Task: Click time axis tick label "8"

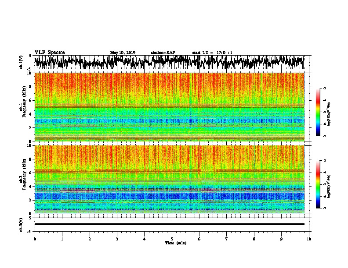Action: (254, 239)
